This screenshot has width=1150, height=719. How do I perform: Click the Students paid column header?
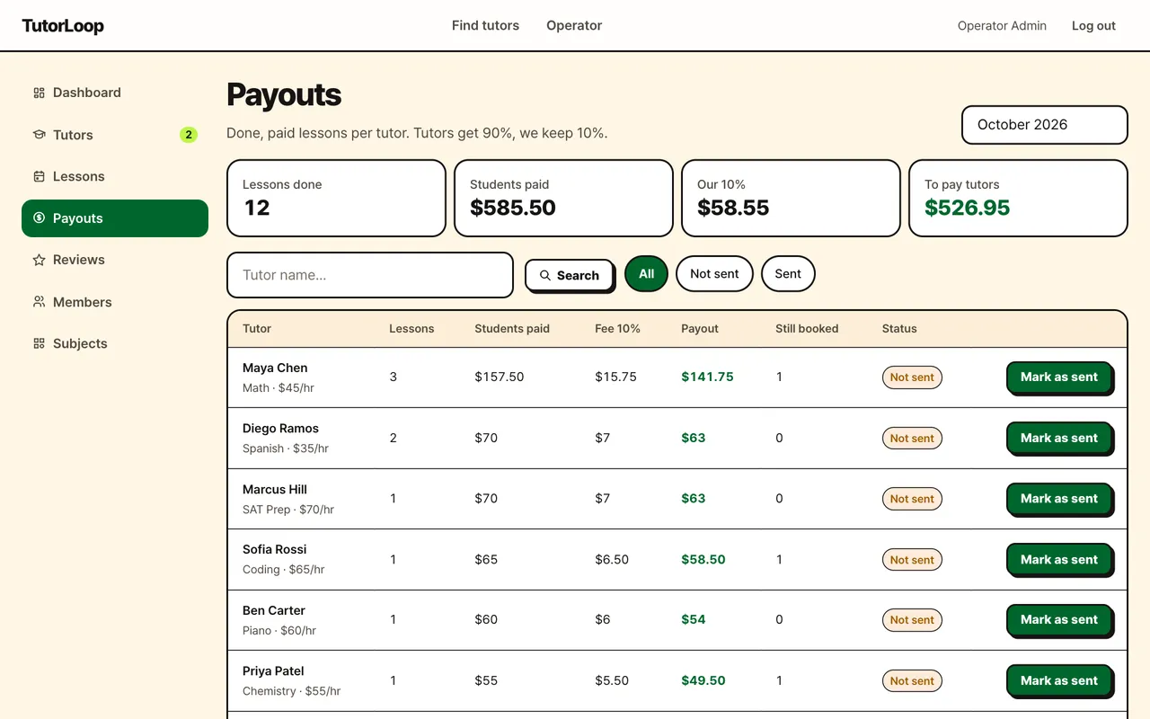(512, 329)
